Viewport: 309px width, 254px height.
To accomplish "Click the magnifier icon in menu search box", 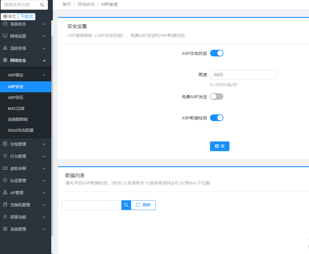I will 42,5.
